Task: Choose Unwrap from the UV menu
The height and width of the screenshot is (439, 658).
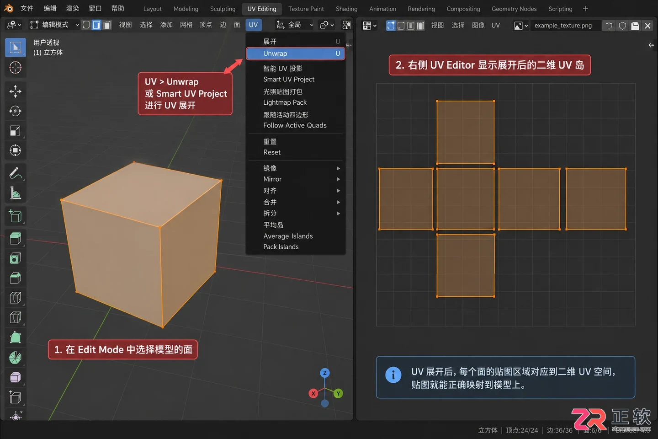Action: pyautogui.click(x=296, y=54)
